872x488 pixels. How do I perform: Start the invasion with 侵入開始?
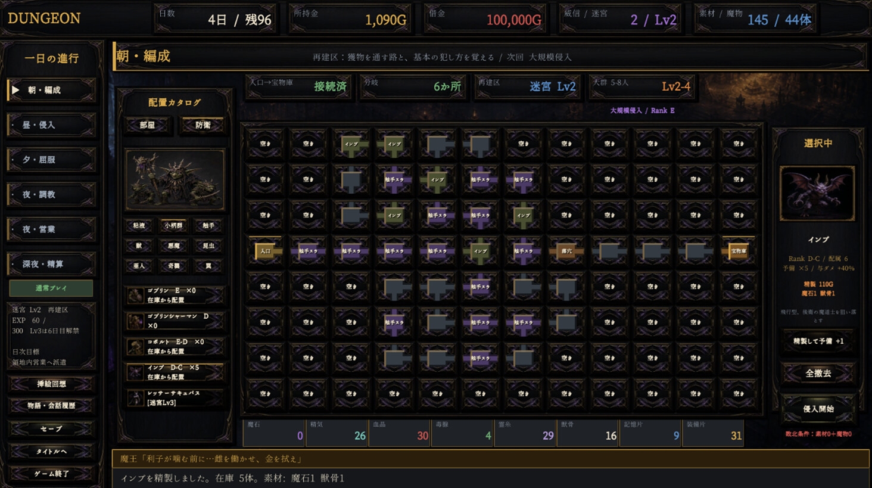(x=818, y=409)
